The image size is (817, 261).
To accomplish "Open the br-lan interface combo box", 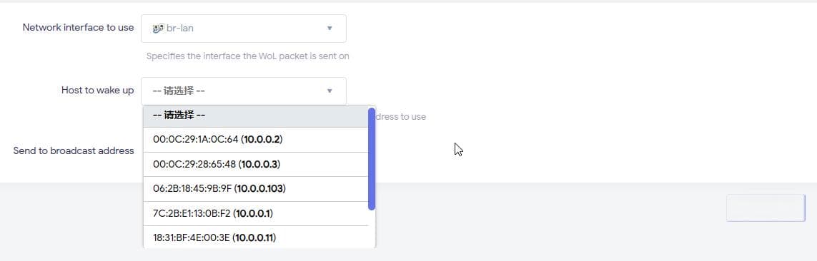I will (x=243, y=28).
